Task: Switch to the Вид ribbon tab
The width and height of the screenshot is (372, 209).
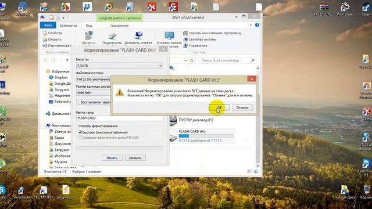Action: [x=89, y=26]
